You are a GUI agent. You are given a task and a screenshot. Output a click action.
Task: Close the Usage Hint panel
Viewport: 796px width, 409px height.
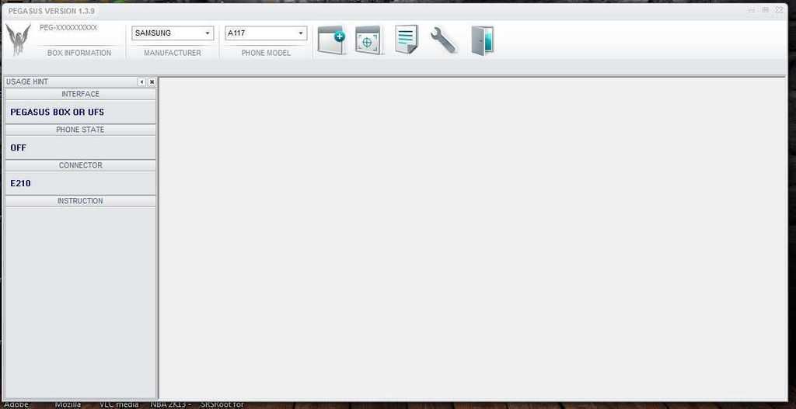152,82
